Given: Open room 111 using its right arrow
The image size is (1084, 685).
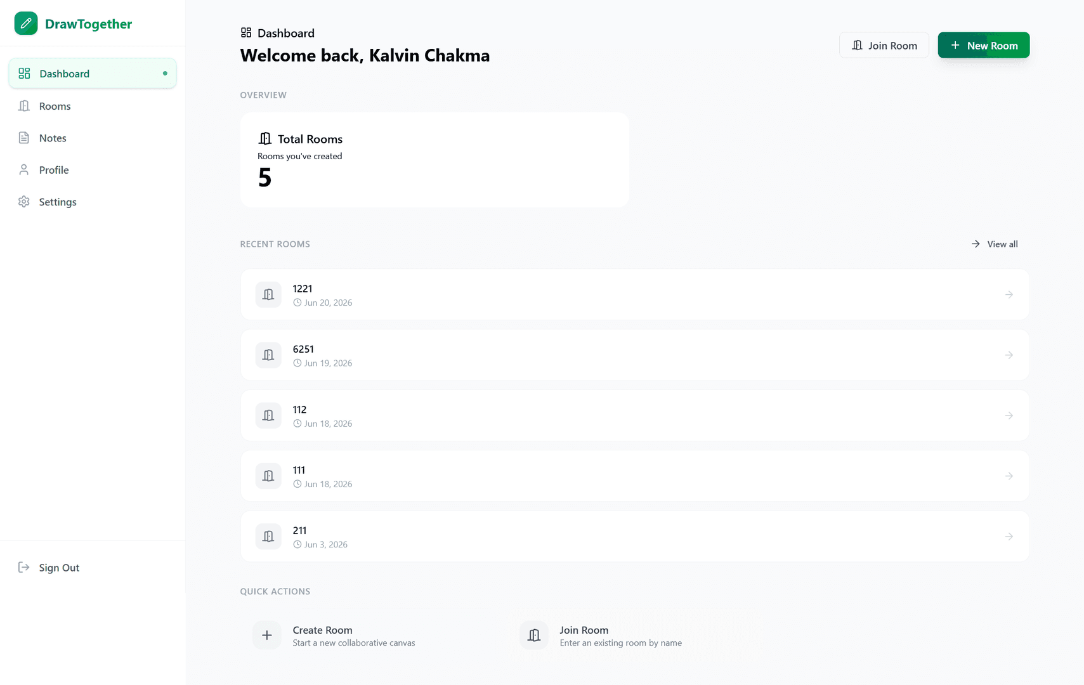Looking at the screenshot, I should 1009,476.
